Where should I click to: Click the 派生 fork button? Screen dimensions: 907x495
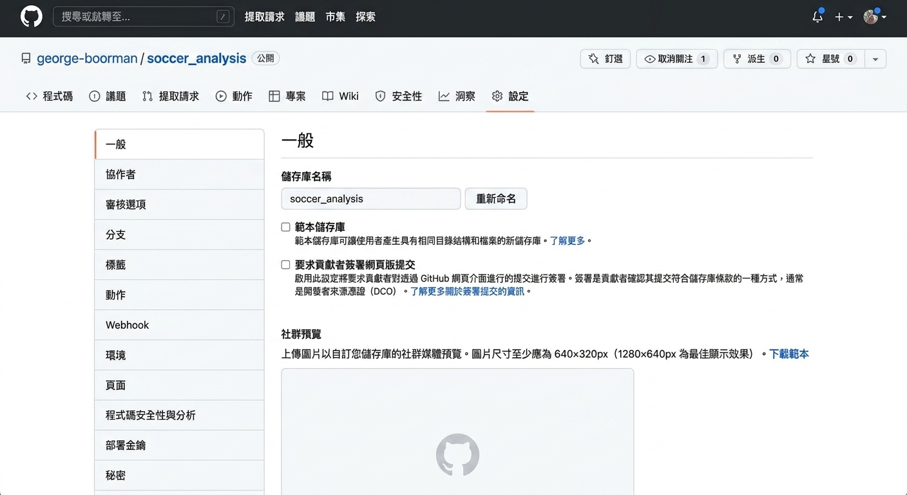(757, 59)
